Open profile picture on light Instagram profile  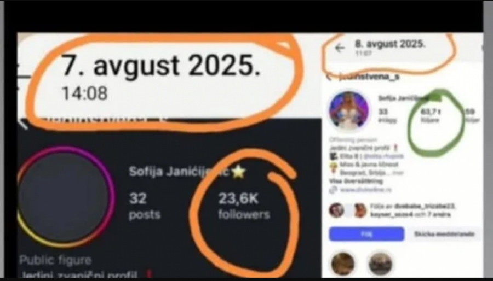pos(349,110)
